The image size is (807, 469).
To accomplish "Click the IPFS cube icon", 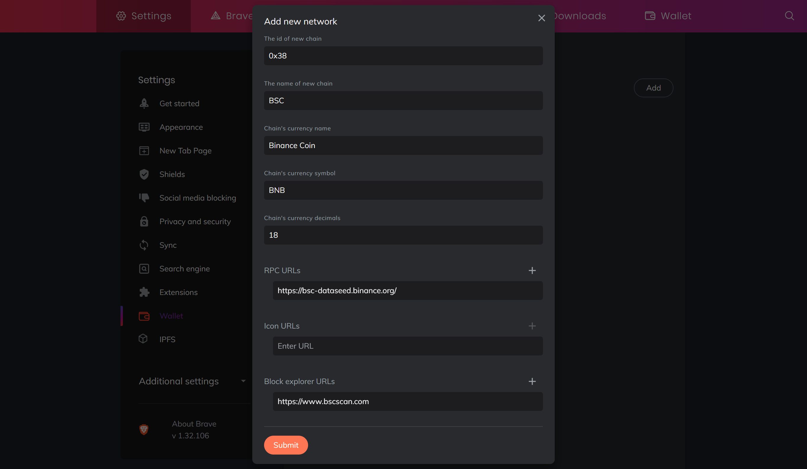I will [x=143, y=339].
